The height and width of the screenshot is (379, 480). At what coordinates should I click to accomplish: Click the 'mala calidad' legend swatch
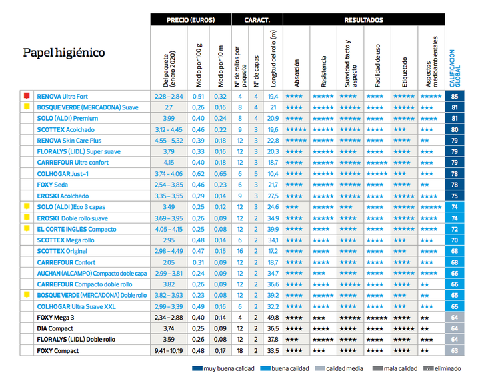click(377, 368)
